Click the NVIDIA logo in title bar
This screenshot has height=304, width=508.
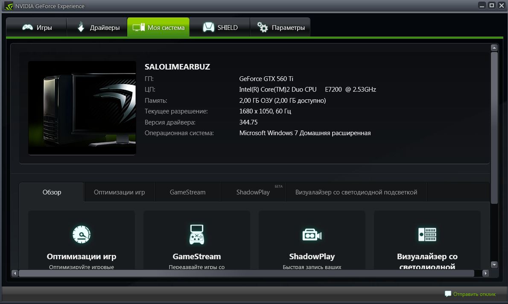pos(9,6)
